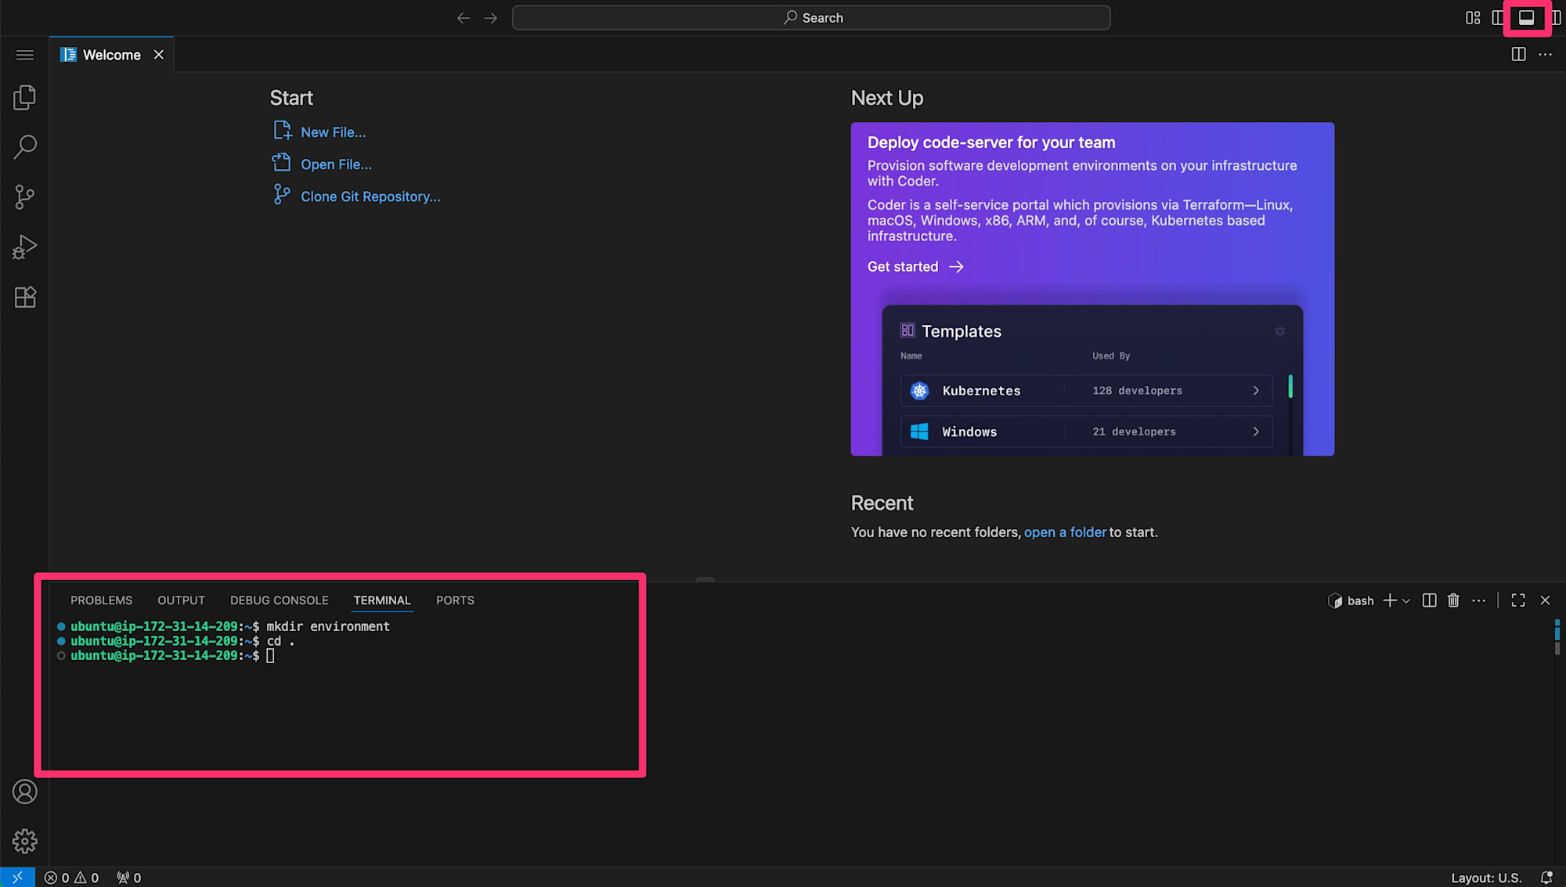Switch to the OUTPUT panel tab

click(181, 600)
